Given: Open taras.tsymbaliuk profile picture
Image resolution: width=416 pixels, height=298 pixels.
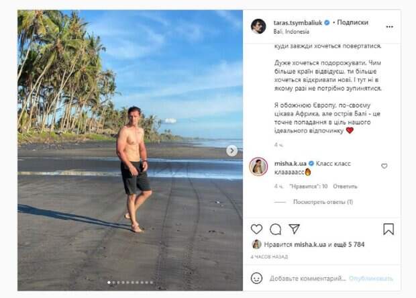Looking at the screenshot, I should pos(258,26).
